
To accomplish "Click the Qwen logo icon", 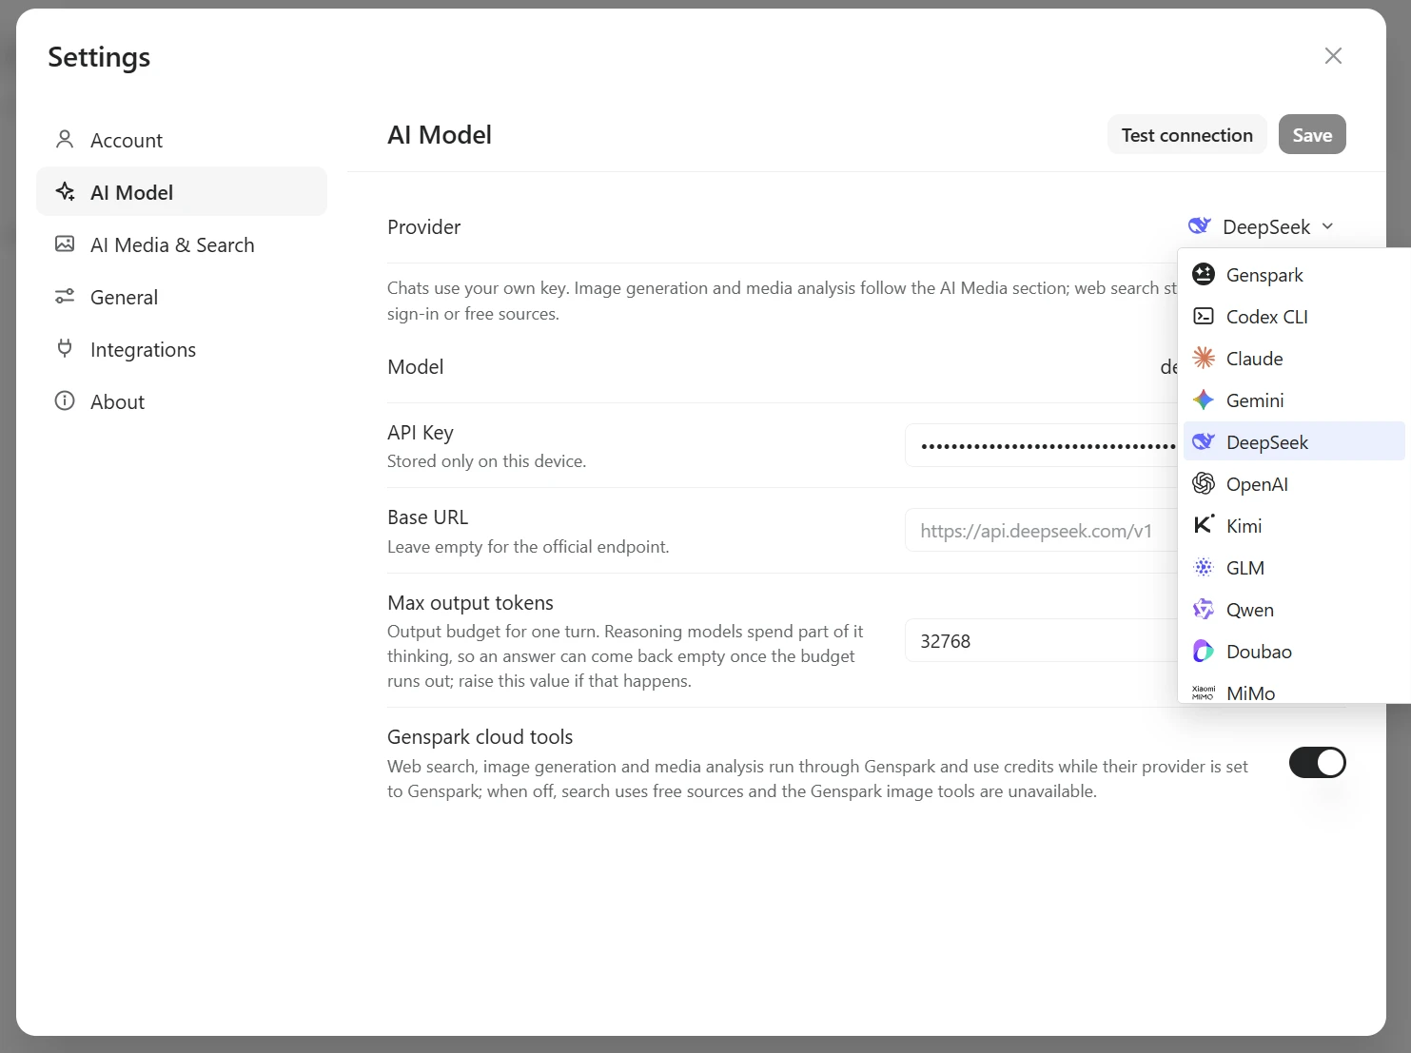I will tap(1204, 610).
